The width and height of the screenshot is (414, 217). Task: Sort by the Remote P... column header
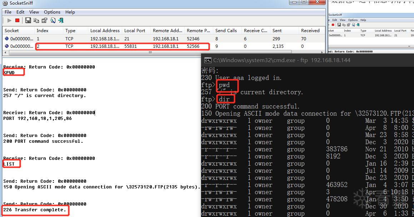point(199,31)
